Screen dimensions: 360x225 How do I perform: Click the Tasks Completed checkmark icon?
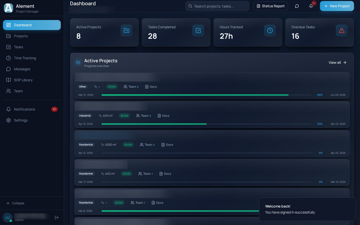coord(198,30)
